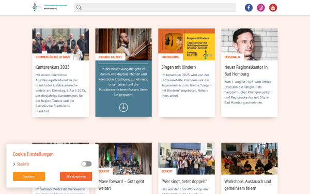The image size is (310, 194).
Task: Click Kantorenkurs text 'Mit einem feierlichen Abschlussgottesdienst'
Action: tap(56, 78)
